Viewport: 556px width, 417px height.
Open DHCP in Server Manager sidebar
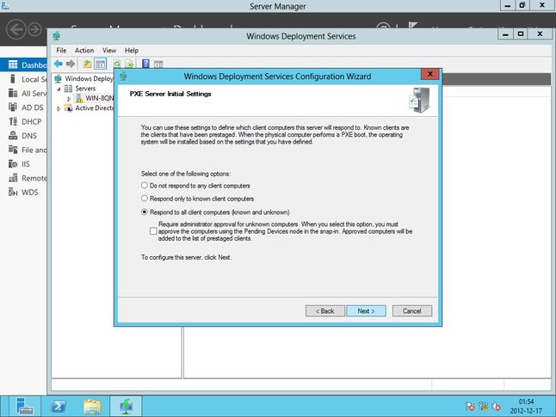[23, 121]
